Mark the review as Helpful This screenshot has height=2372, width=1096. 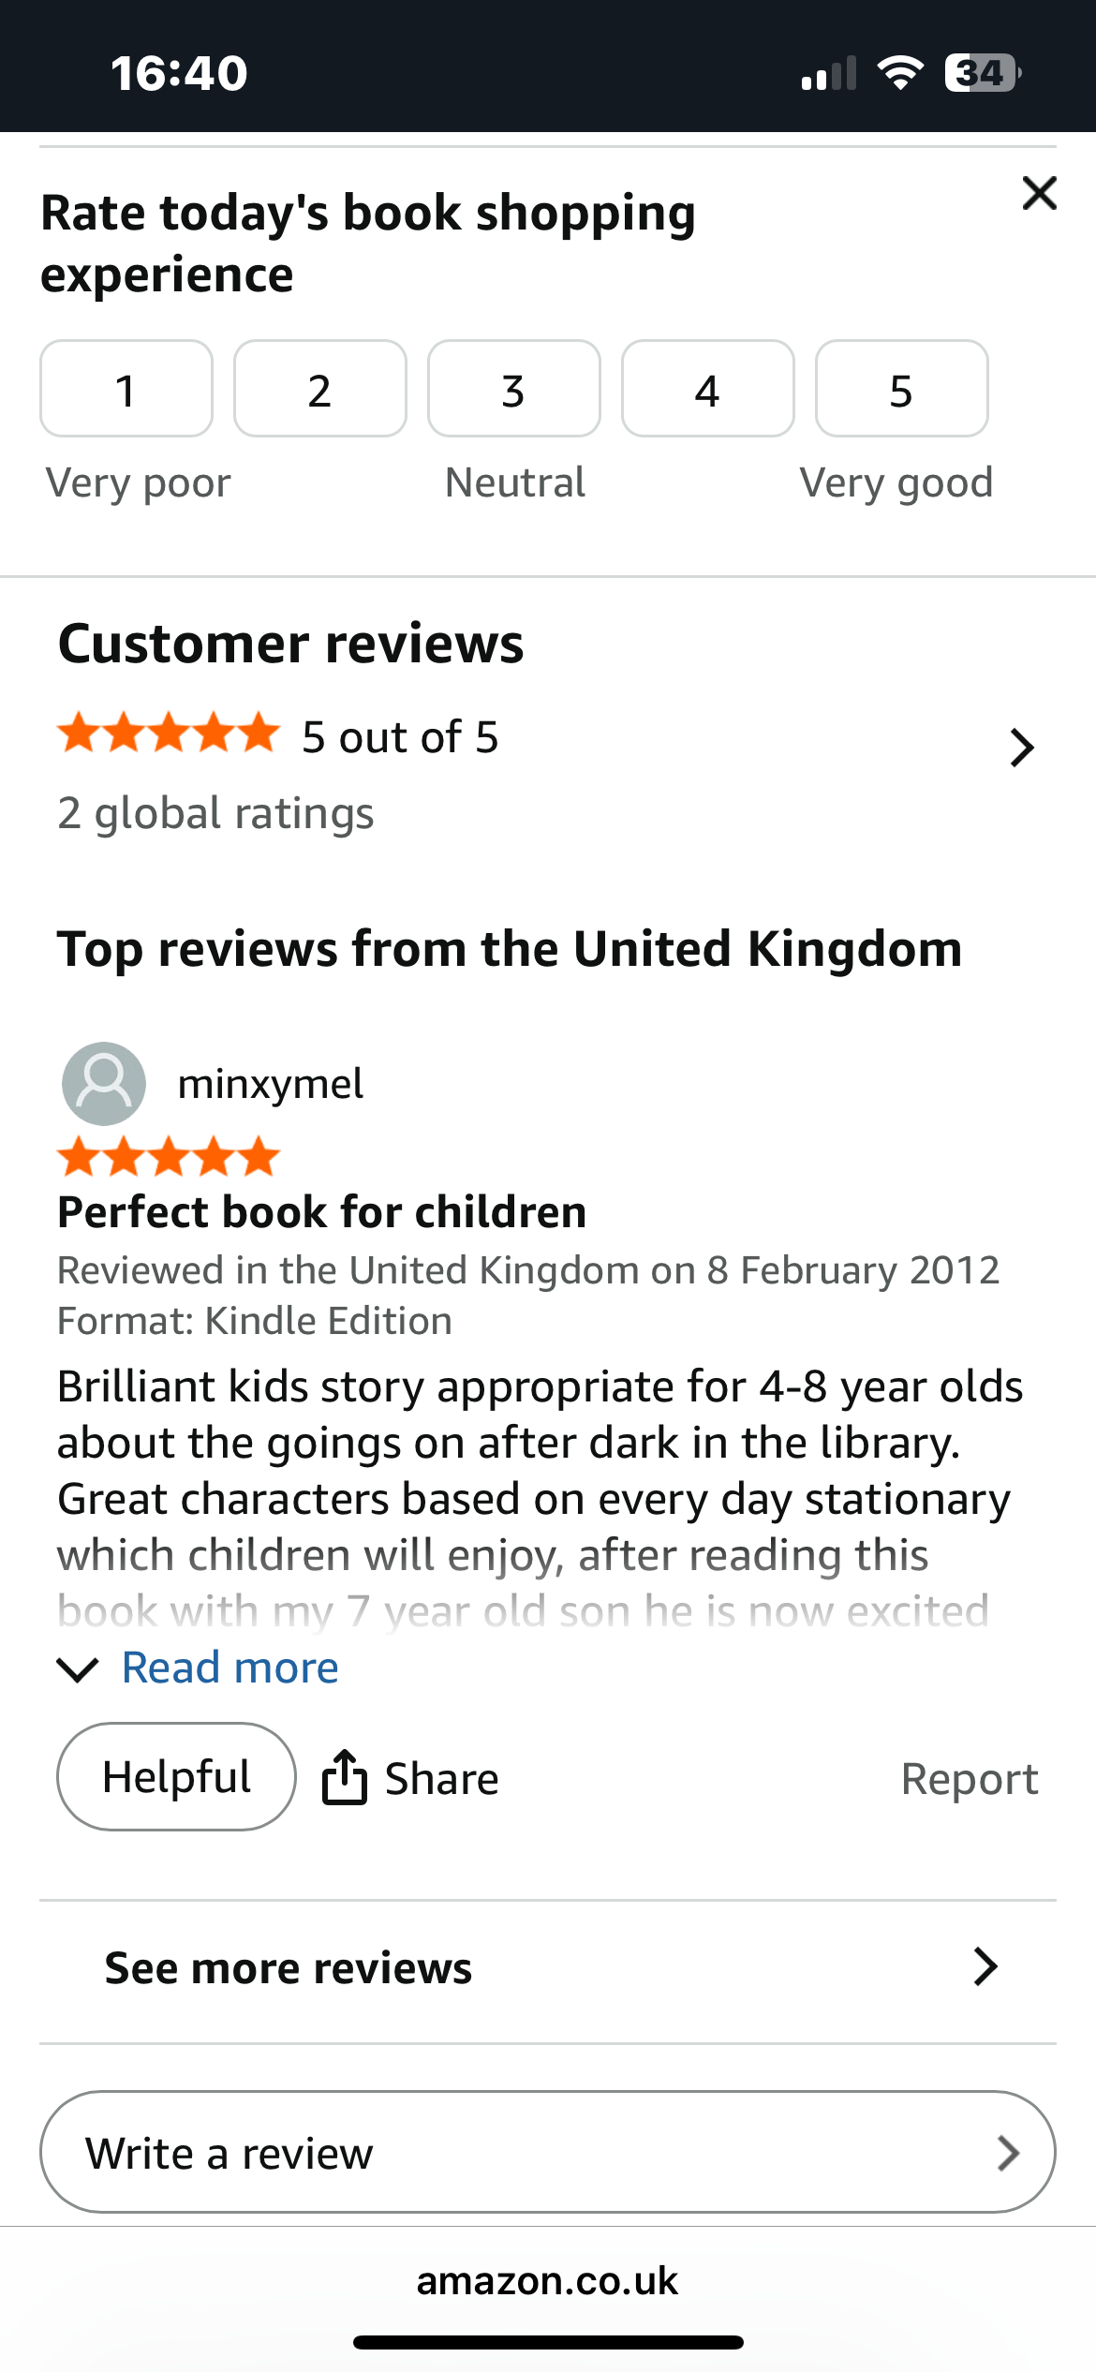[x=177, y=1777]
